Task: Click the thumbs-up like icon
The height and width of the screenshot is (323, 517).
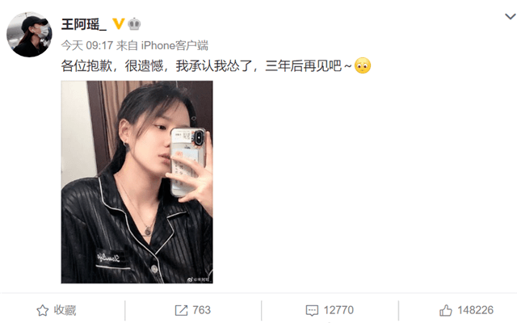Action: [445, 310]
